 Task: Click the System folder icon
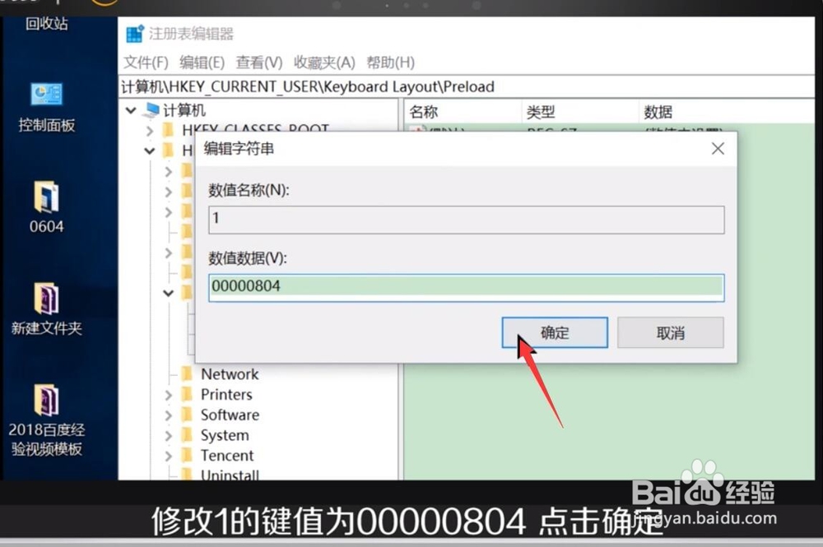(186, 436)
